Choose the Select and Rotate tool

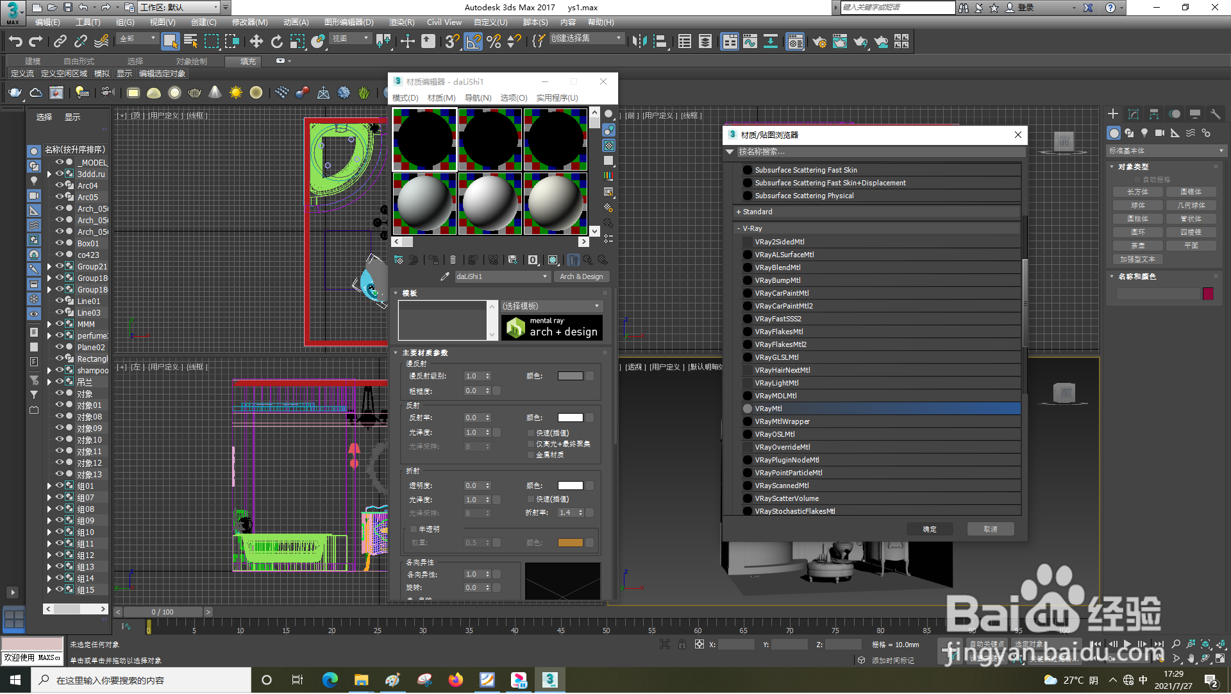(x=276, y=42)
